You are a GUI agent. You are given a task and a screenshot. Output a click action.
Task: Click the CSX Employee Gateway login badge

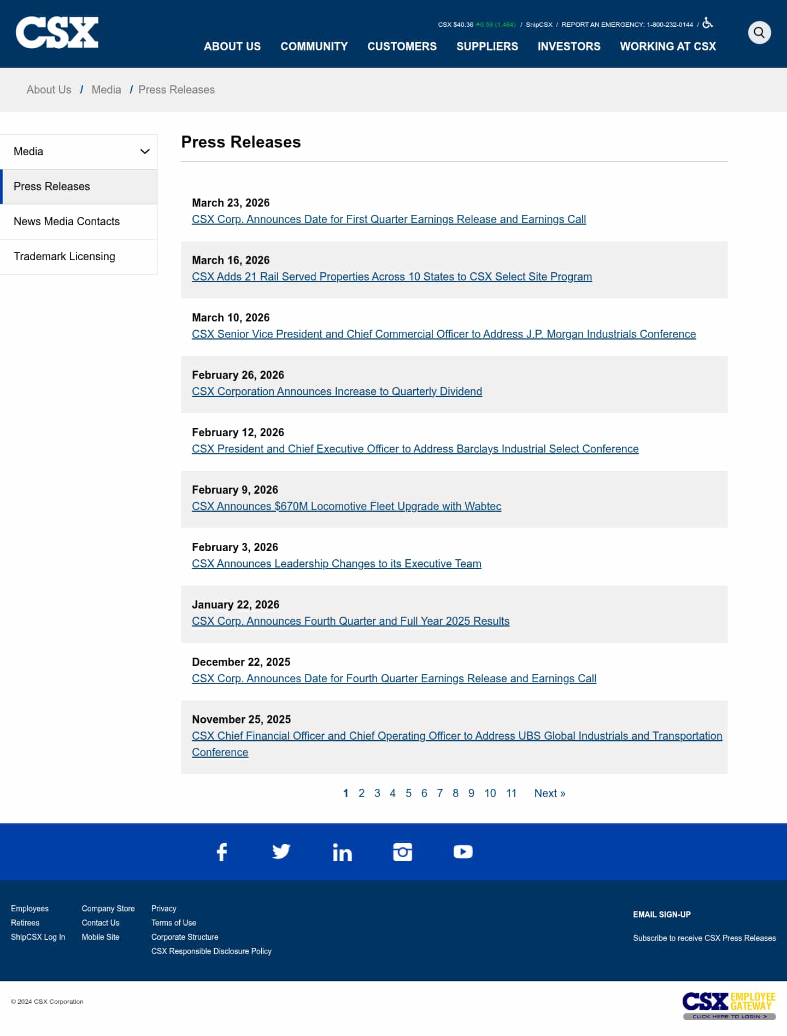pyautogui.click(x=729, y=1005)
